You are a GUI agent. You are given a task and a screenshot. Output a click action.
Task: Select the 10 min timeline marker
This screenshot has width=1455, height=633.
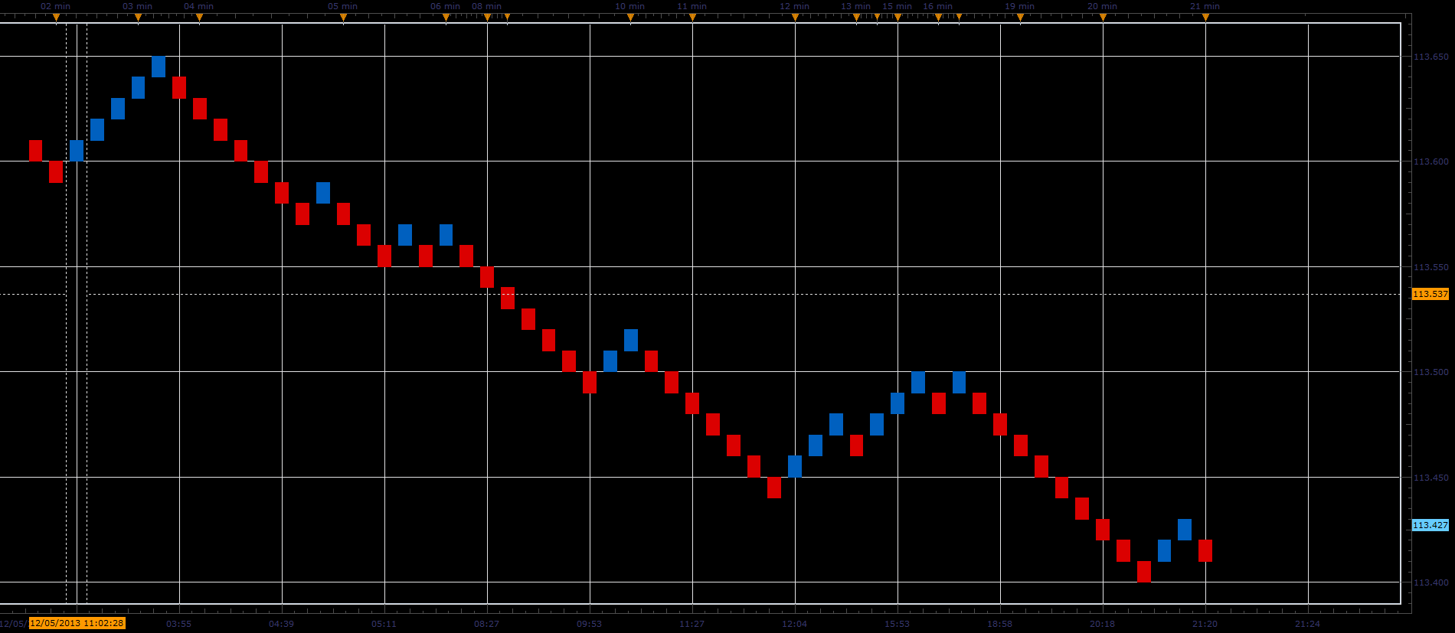tap(630, 17)
